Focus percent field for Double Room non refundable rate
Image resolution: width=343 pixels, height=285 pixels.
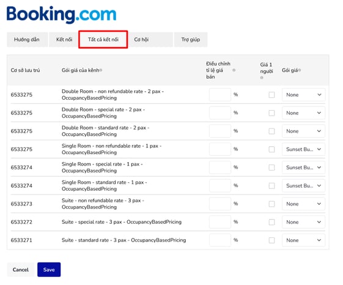pos(220,95)
